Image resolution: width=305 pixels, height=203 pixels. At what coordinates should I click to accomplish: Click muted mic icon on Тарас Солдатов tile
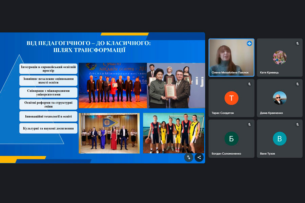[x=249, y=84]
